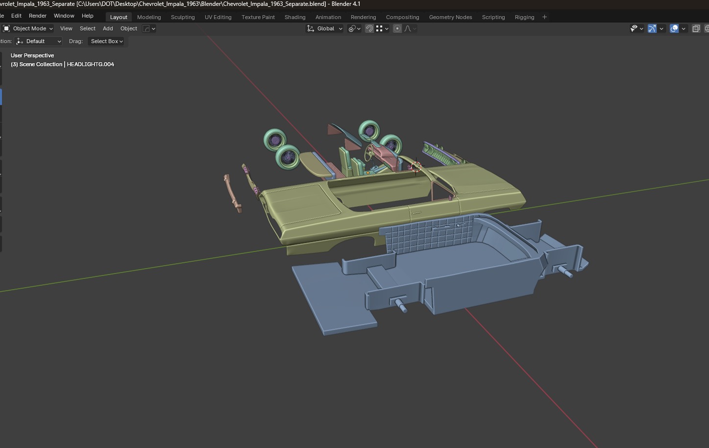Click the 3D cursor in the viewport
Viewport: 709px width, 448px height.
tap(416, 167)
